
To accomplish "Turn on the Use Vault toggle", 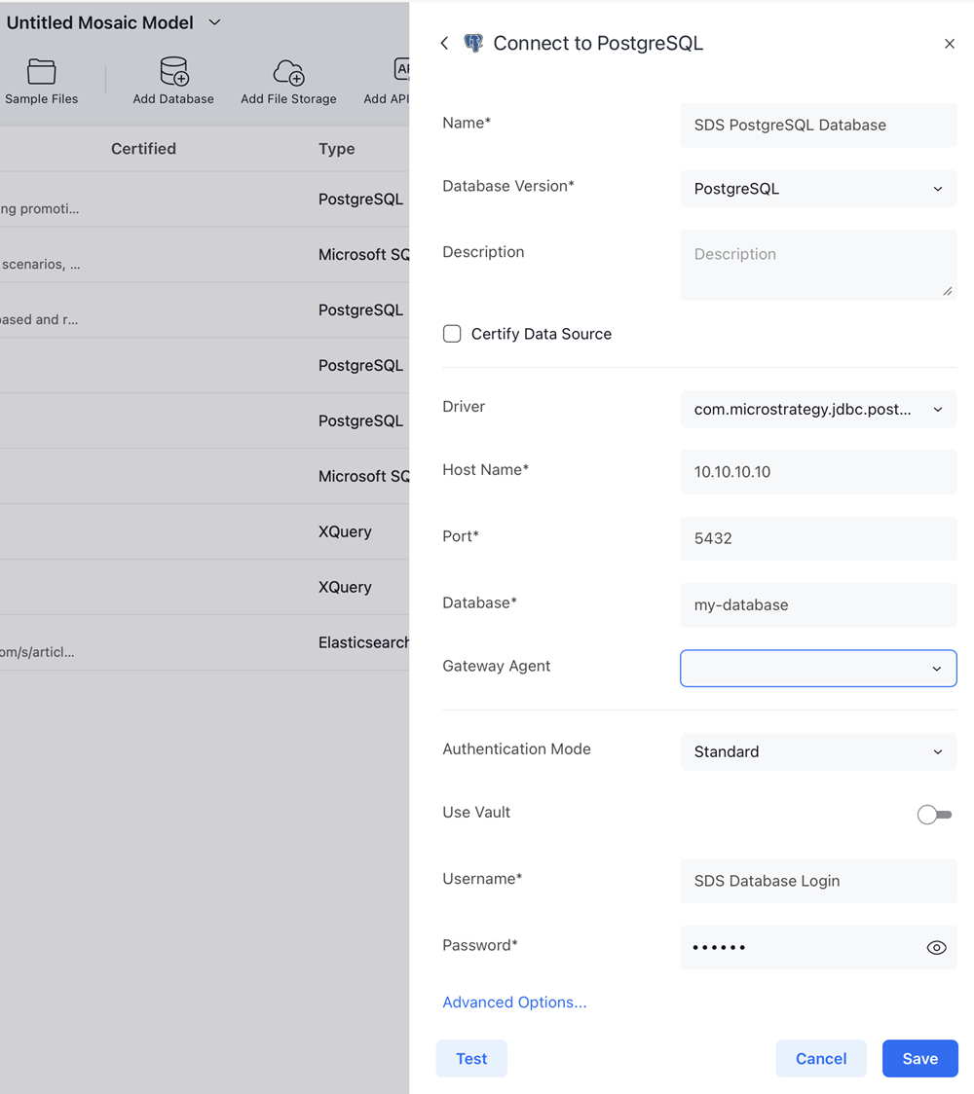I will pos(934,815).
